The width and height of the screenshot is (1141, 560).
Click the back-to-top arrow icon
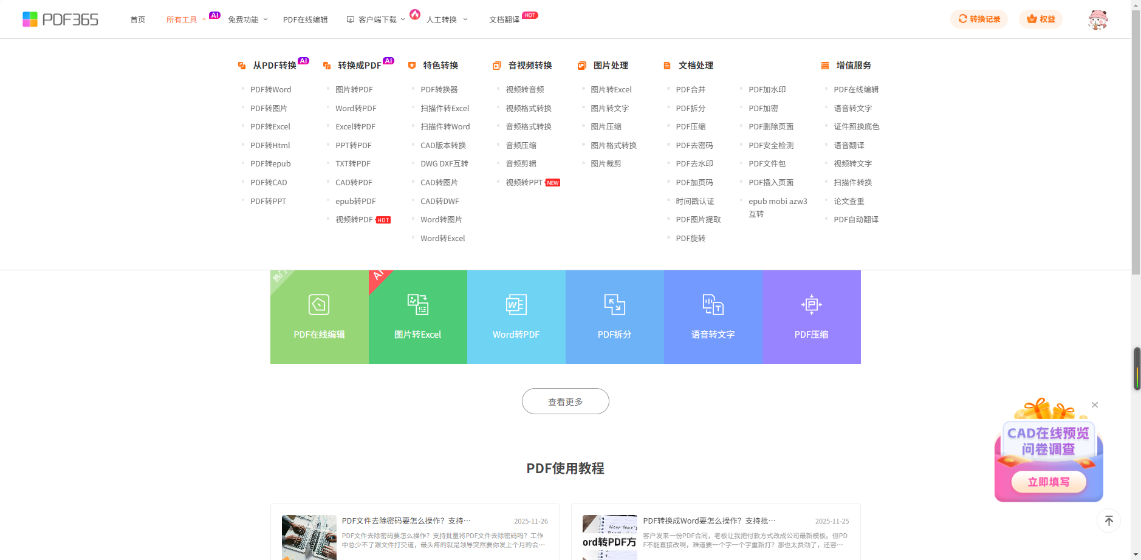pyautogui.click(x=1109, y=521)
